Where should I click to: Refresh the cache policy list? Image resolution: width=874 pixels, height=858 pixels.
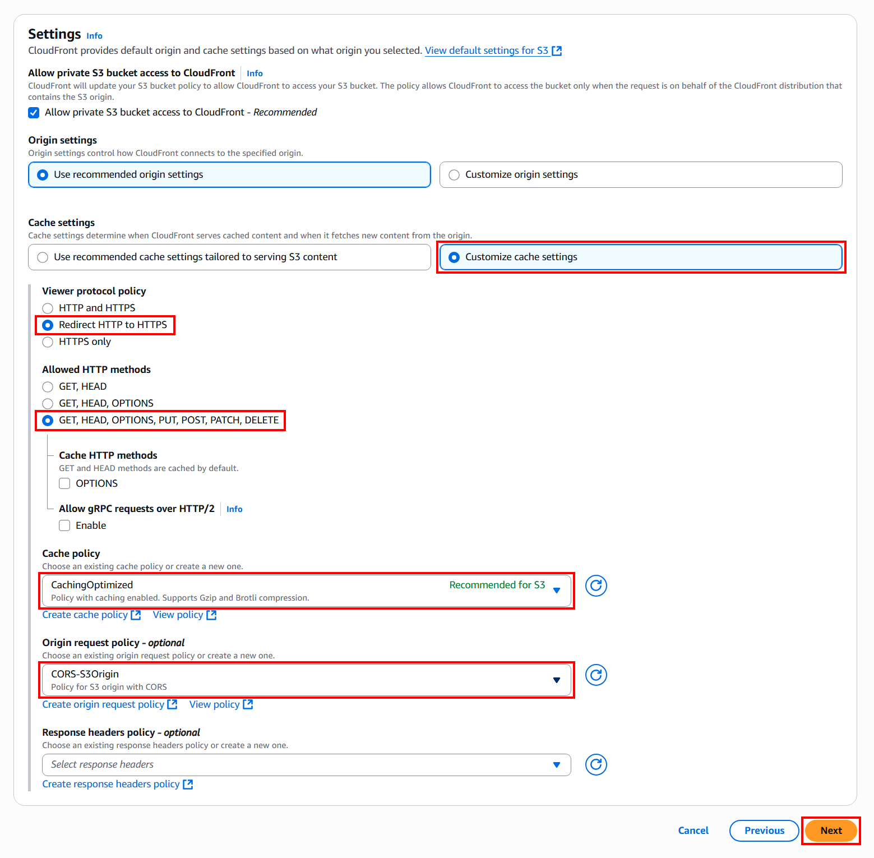[x=596, y=585]
